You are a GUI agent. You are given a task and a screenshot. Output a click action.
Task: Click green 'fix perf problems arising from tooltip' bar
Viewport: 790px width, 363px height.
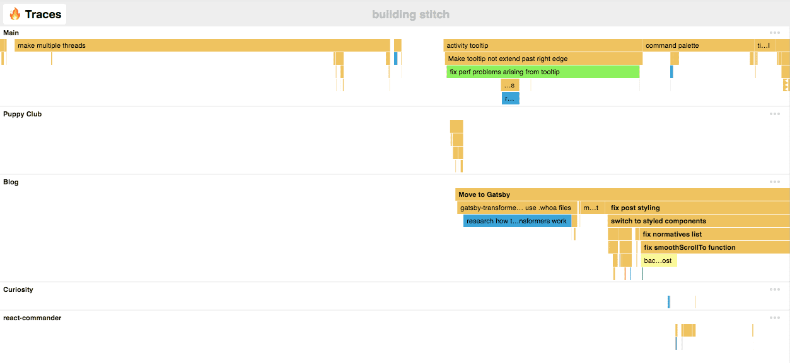[x=543, y=72]
